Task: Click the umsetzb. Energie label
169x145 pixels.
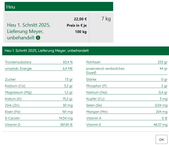Action: pos(18,69)
